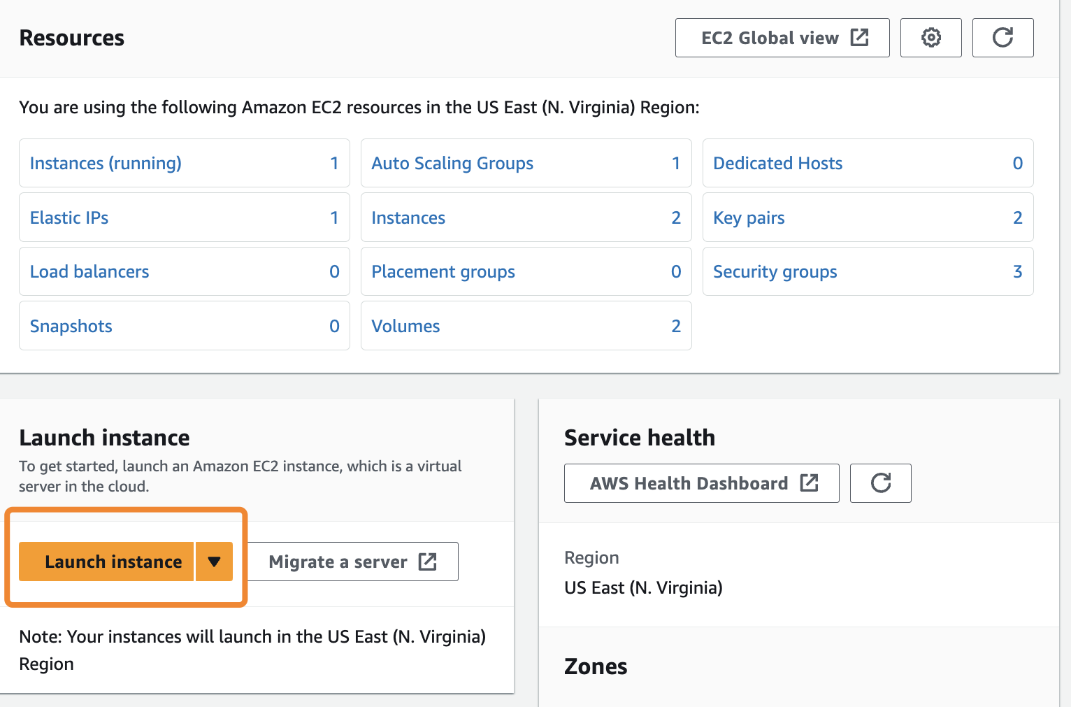Screen dimensions: 1071x707
Task: Open Snapshots resource
Action: click(x=71, y=326)
